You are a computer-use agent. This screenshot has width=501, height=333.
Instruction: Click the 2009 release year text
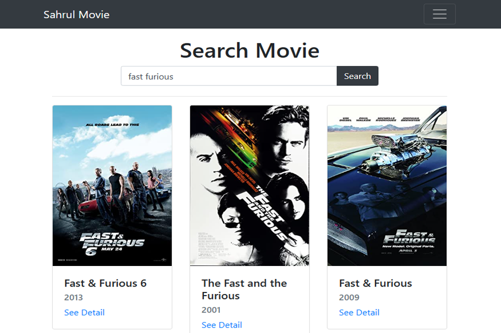point(349,297)
